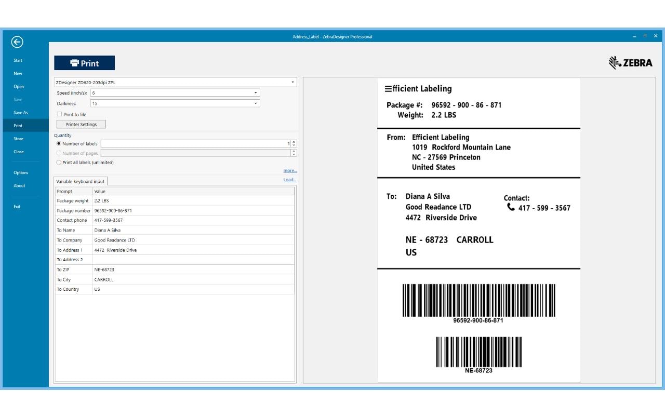Click the empty To Address 2 value cell

193,260
